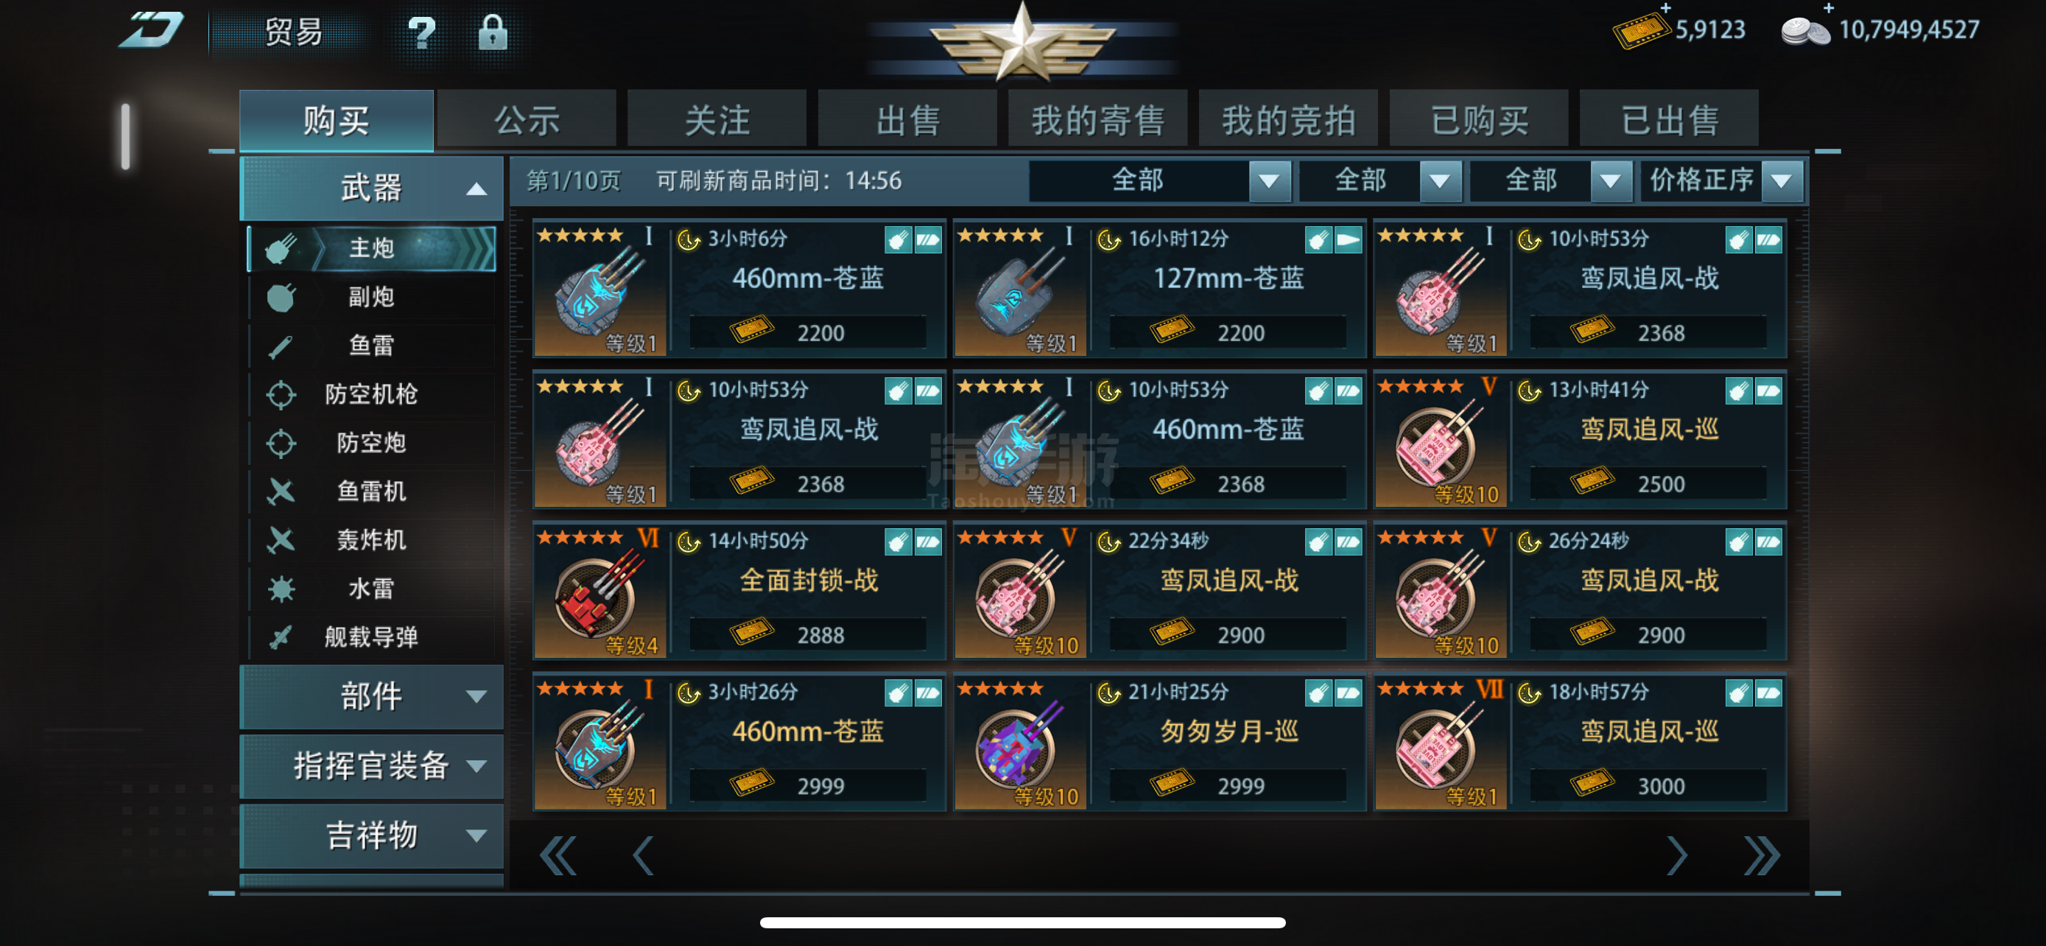Jump to first page double-arrow

click(x=558, y=855)
